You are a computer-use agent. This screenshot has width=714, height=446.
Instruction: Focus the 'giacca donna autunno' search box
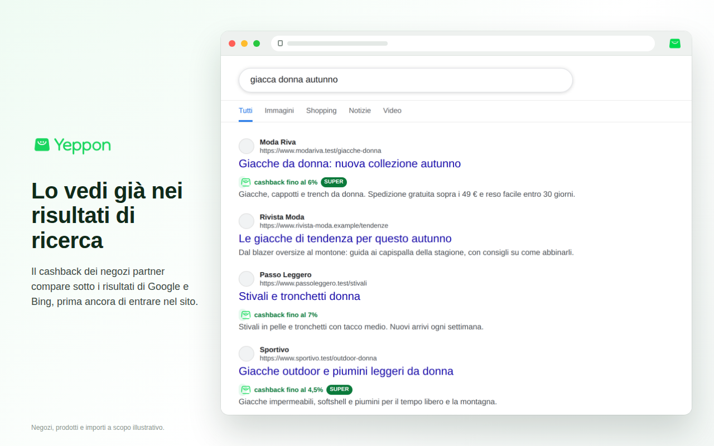coord(406,80)
